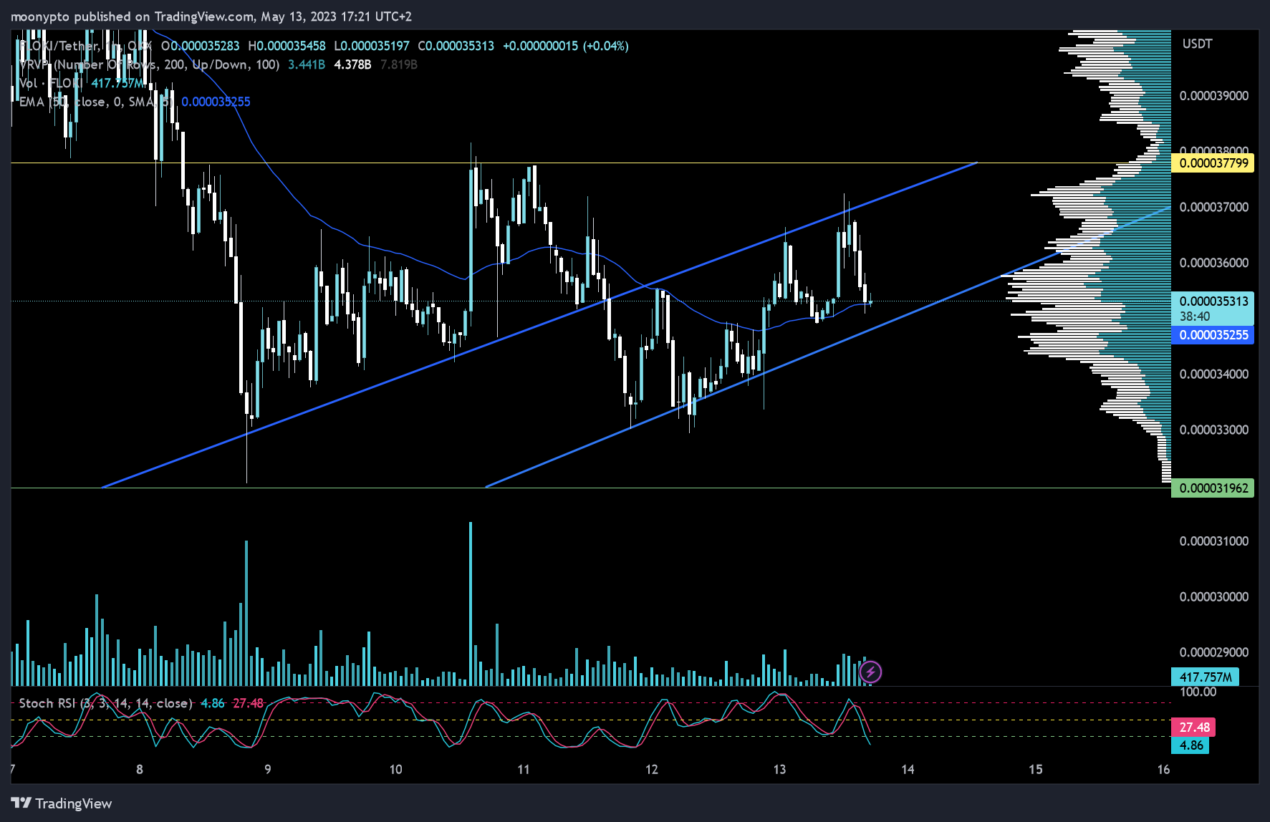
Task: Click the close value C0.000035313 in header
Action: coord(456,46)
